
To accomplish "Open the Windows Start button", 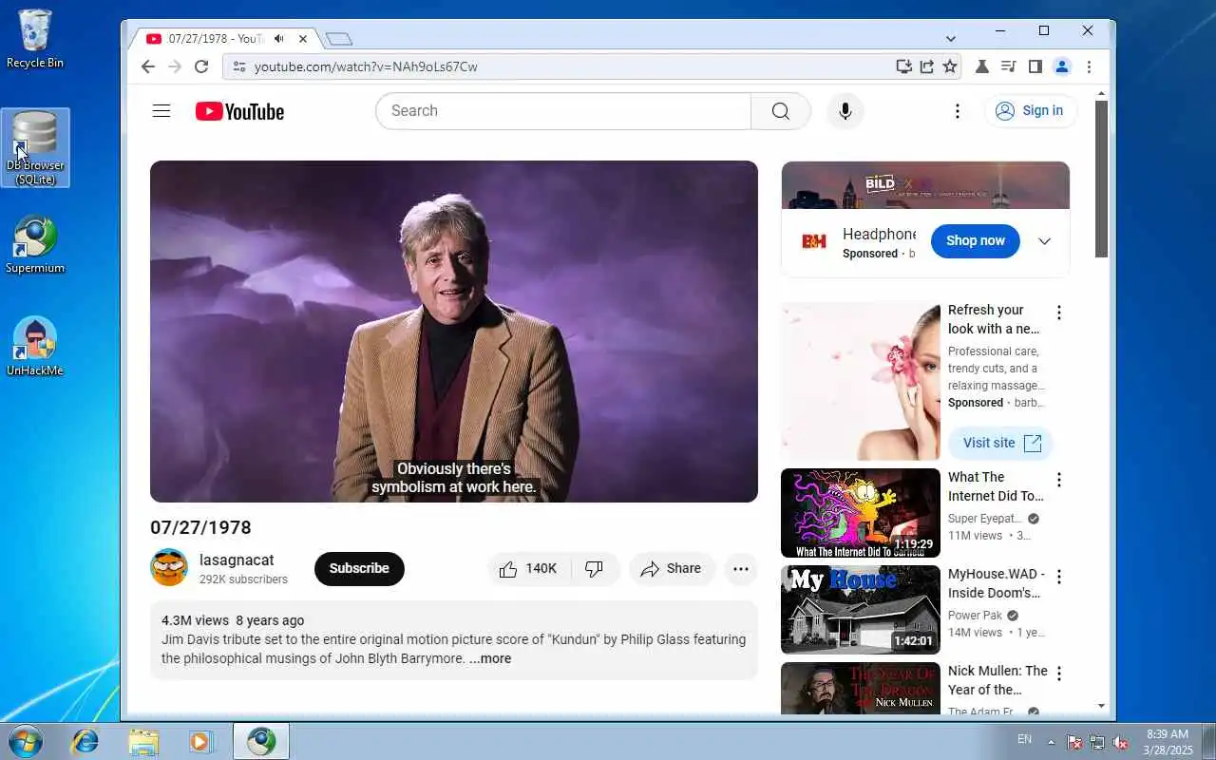I will 25,741.
